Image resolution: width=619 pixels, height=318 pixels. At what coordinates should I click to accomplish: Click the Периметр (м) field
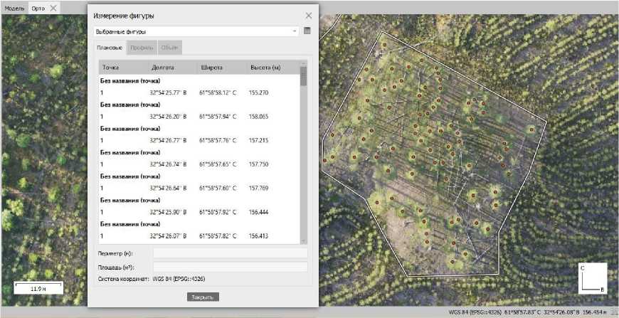[x=230, y=253]
